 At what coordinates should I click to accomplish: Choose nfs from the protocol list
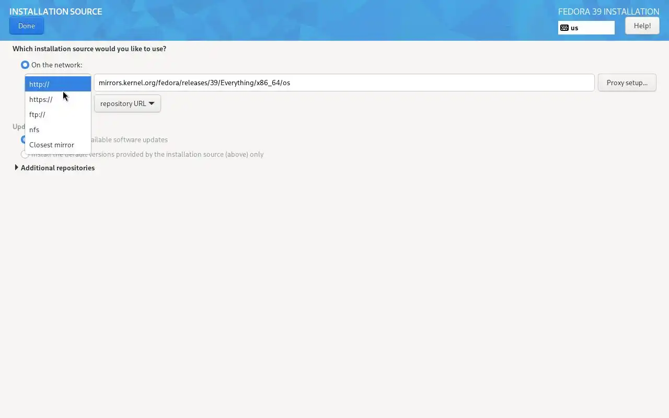coord(58,130)
